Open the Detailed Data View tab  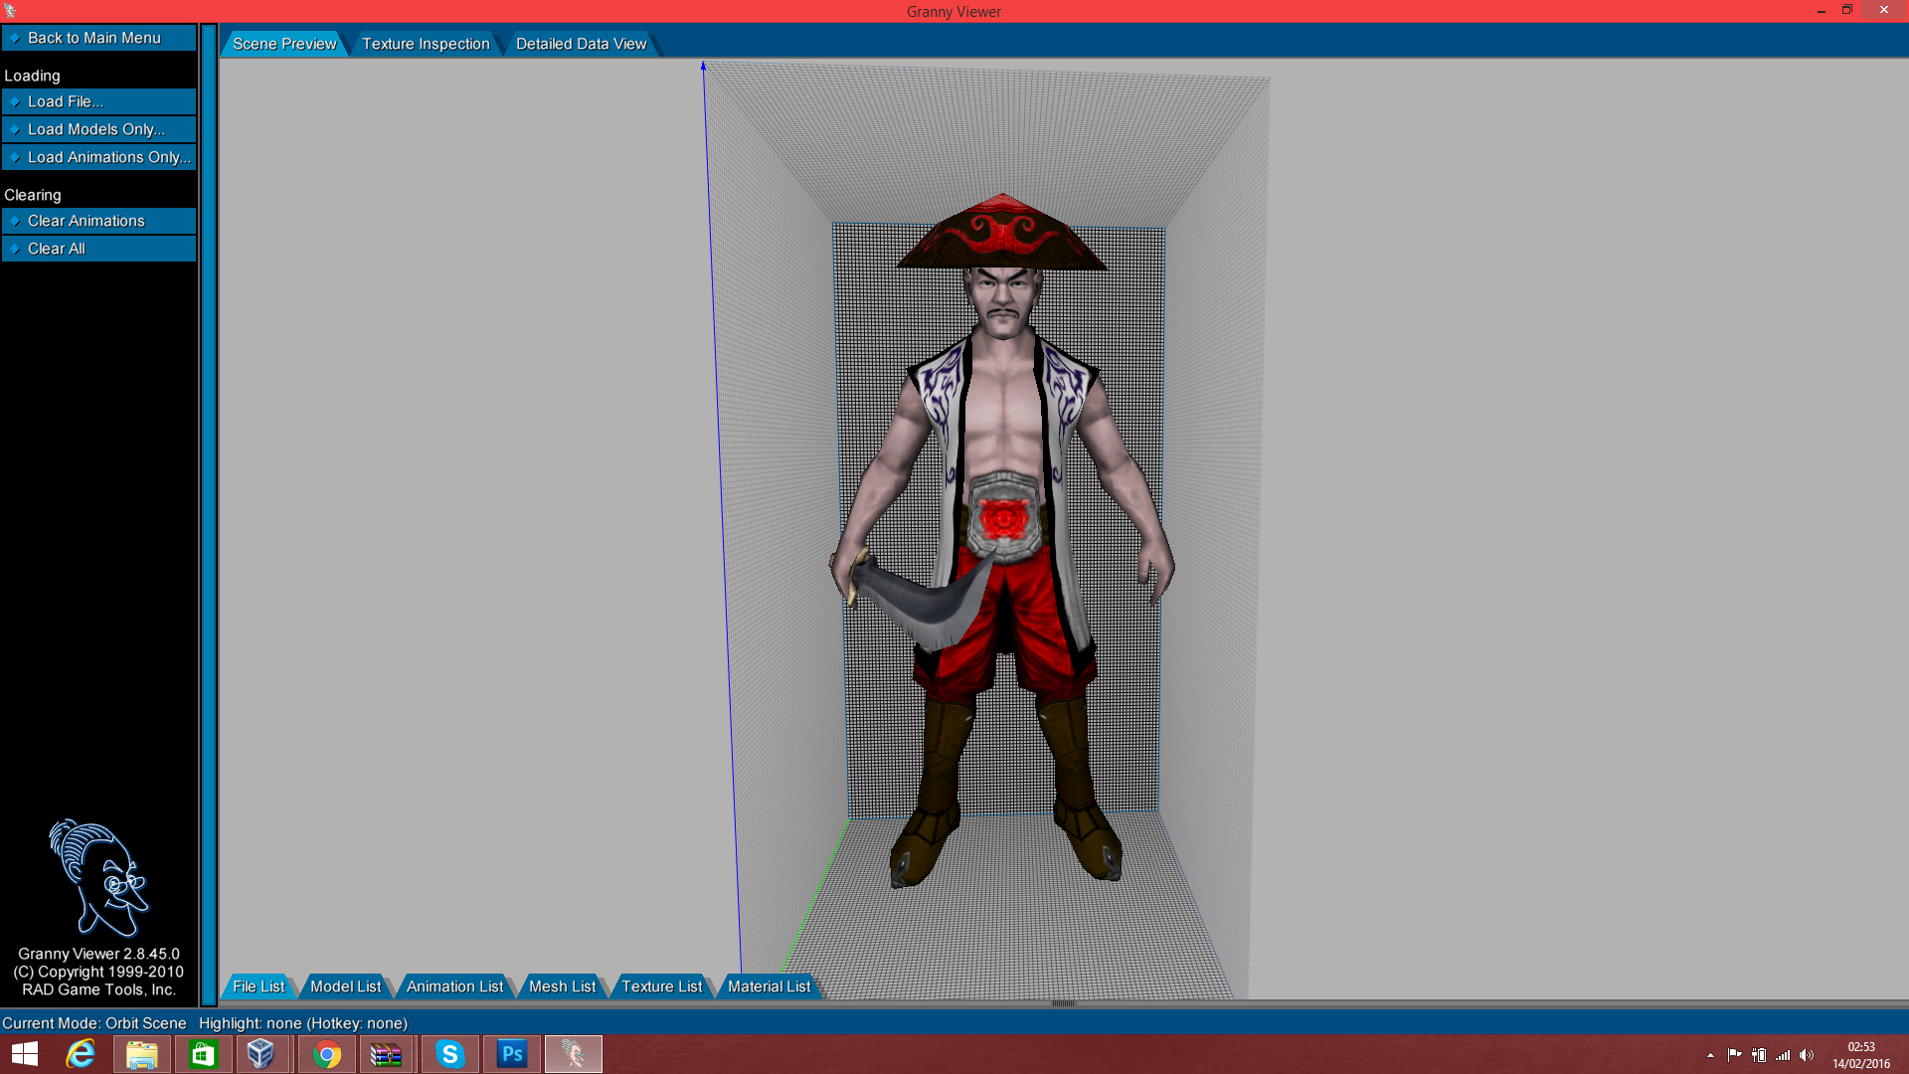point(581,44)
